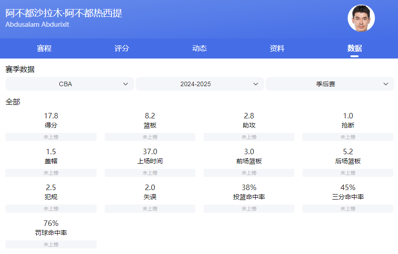Click the 5.2 后场篮板 value
Image resolution: width=398 pixels, height=254 pixels.
pos(348,151)
